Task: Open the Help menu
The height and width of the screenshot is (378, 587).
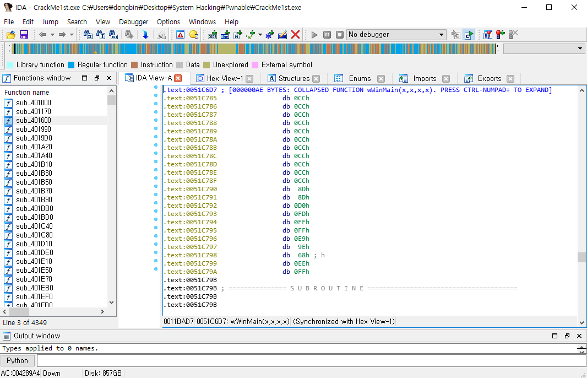Action: [231, 21]
